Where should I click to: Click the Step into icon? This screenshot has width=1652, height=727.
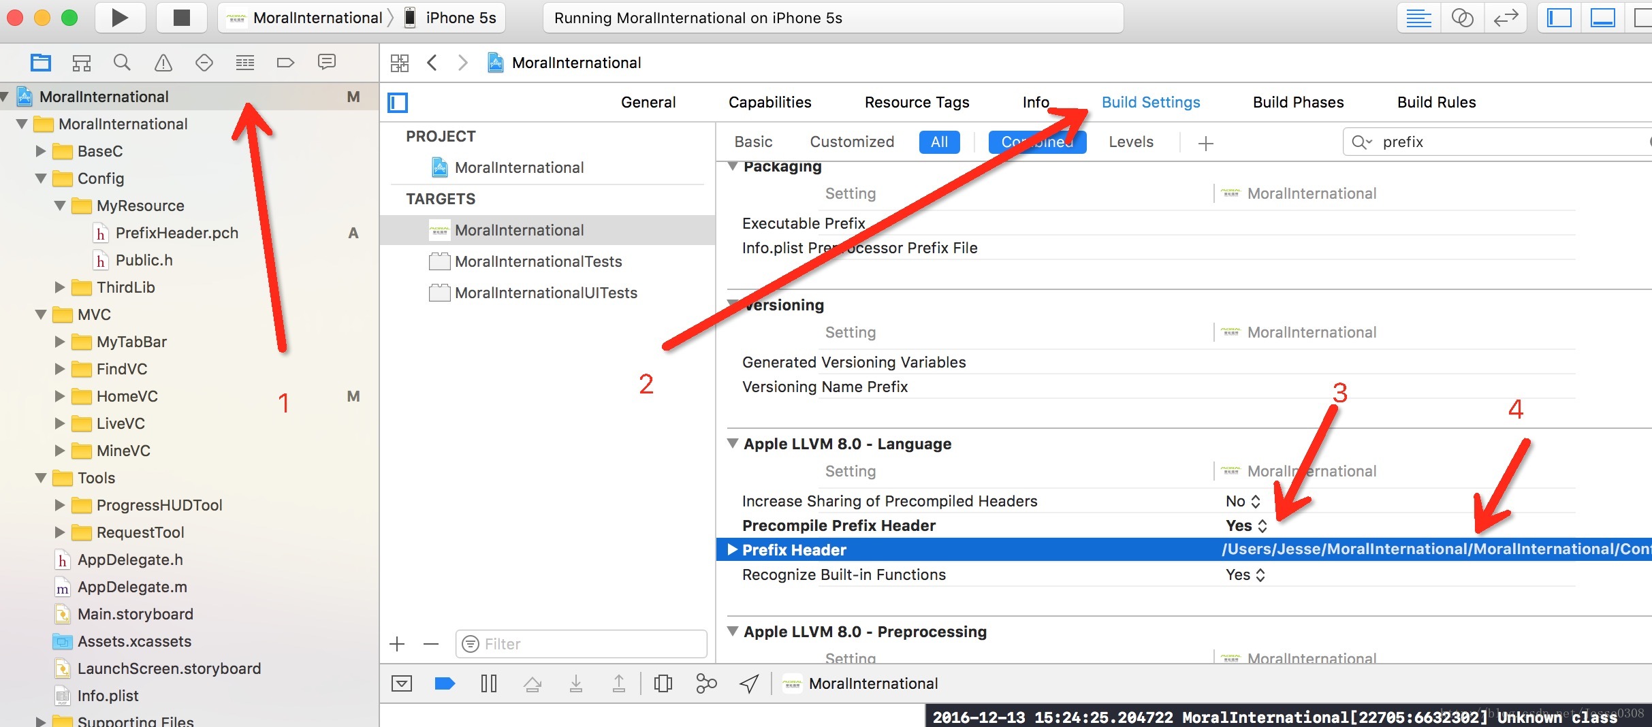(x=576, y=683)
